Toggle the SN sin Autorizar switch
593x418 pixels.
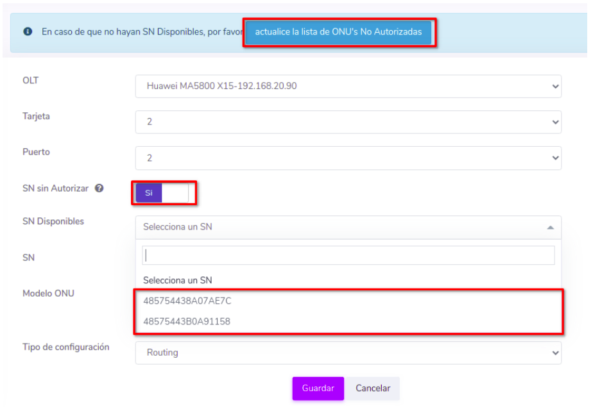163,193
